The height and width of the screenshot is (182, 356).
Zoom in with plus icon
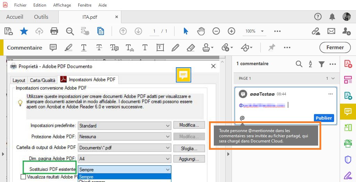pos(231,31)
